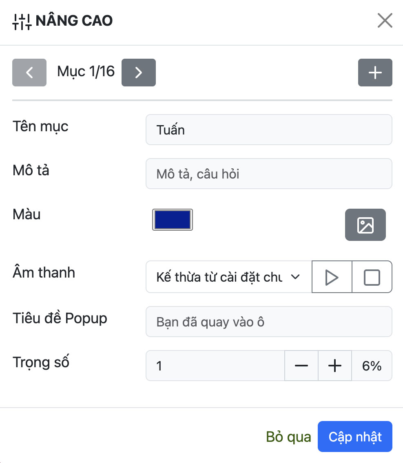Open the image picker icon

(x=365, y=225)
